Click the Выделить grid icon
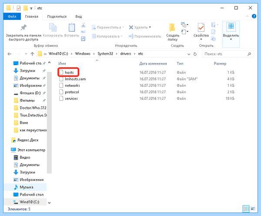Viewport: 261px width, 216px height. pyautogui.click(x=231, y=27)
